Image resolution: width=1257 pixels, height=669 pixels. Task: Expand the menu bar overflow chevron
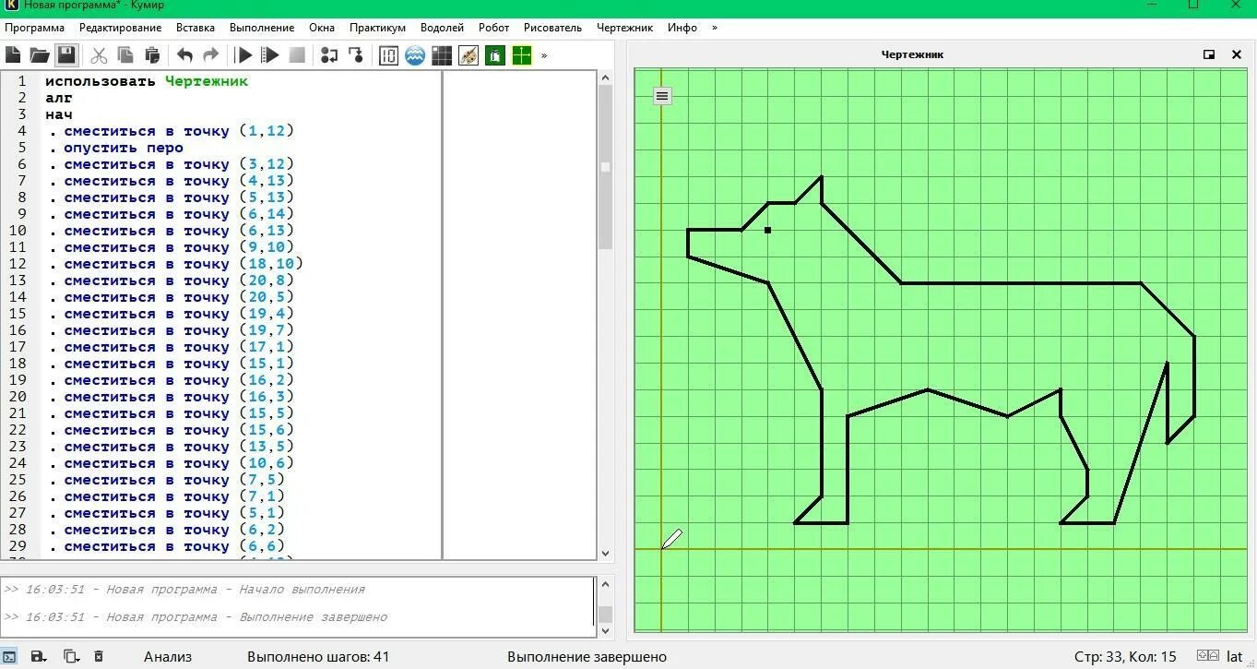click(x=715, y=28)
